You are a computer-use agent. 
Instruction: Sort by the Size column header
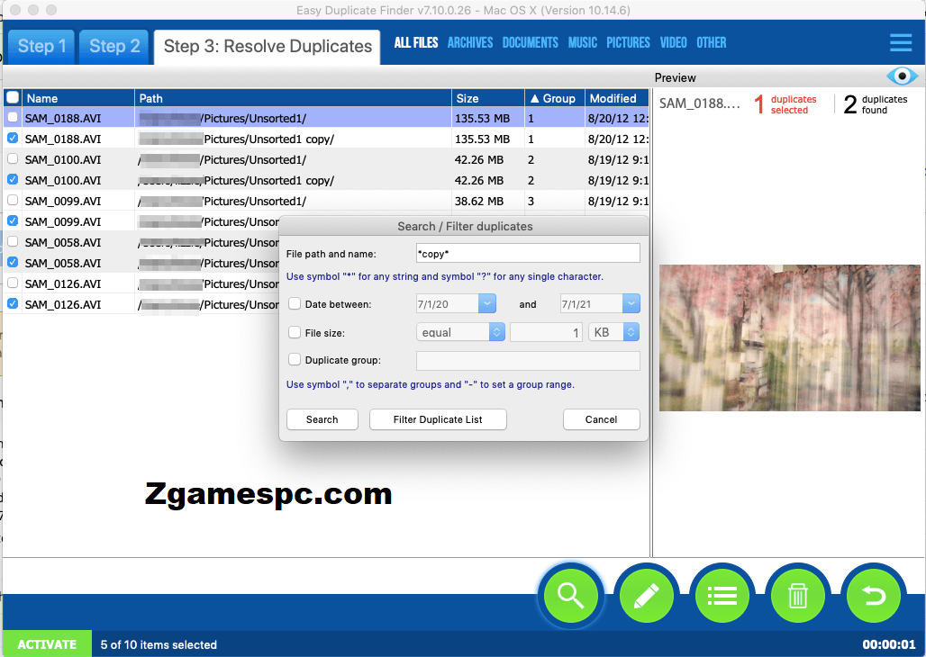[x=488, y=98]
